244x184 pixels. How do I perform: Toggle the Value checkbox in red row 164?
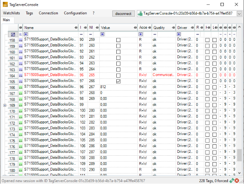pos(118,75)
